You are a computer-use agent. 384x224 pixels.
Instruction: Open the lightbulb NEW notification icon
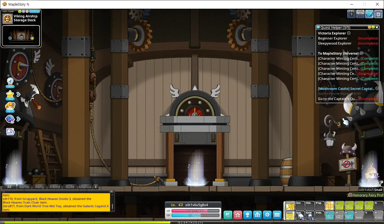10,82
